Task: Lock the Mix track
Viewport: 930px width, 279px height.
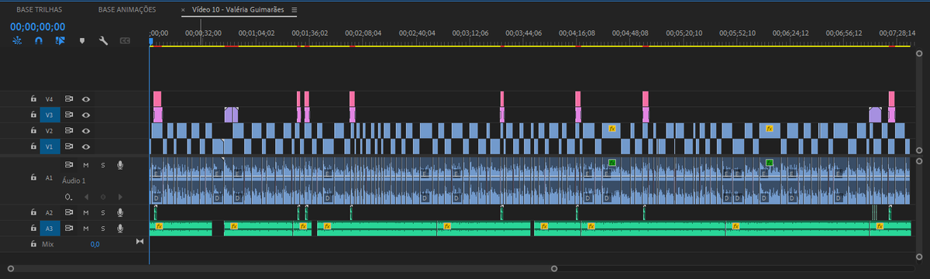Action: pyautogui.click(x=33, y=243)
